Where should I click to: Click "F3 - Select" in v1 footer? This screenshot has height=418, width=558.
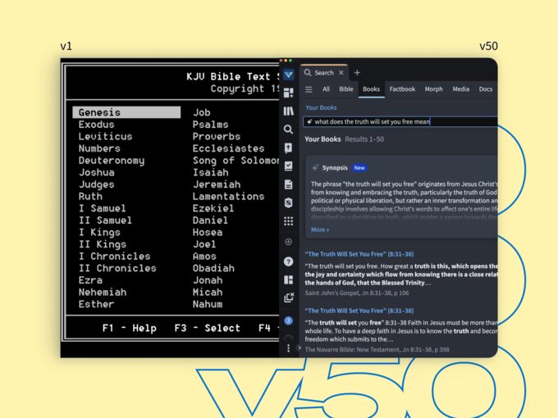coord(207,328)
